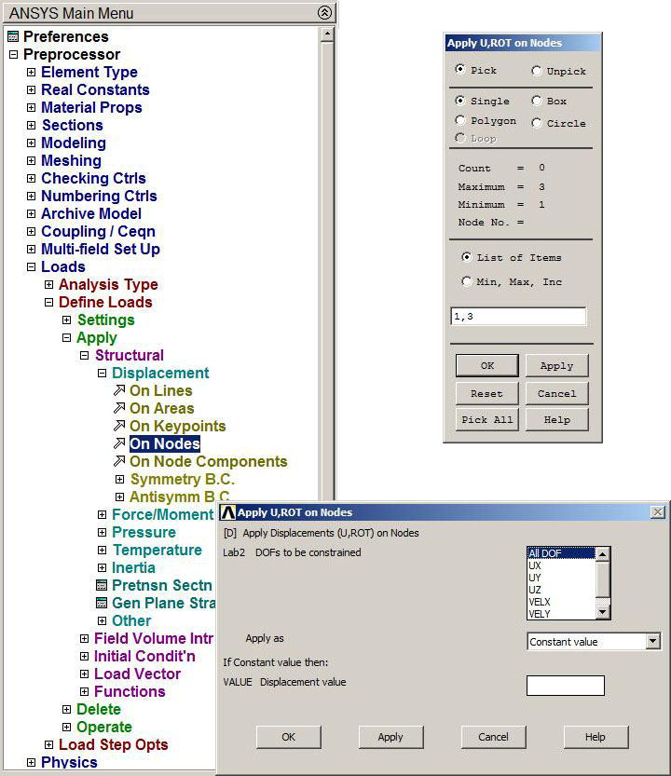Select the Unpick radio button
Screen dimensions: 671x776
(x=537, y=71)
